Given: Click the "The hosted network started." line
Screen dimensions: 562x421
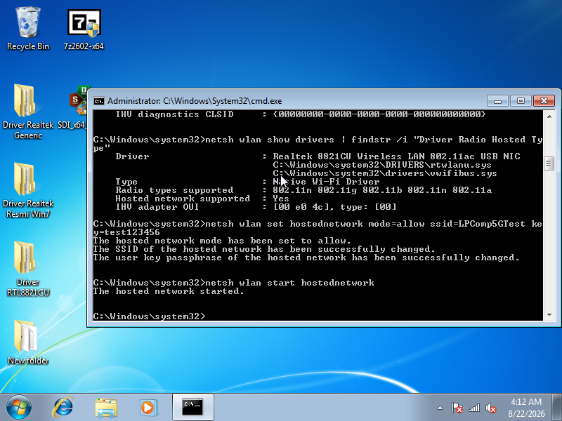Looking at the screenshot, I should pyautogui.click(x=169, y=291).
